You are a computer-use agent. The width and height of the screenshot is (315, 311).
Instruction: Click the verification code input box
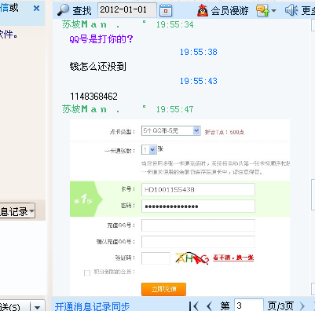tap(156, 258)
